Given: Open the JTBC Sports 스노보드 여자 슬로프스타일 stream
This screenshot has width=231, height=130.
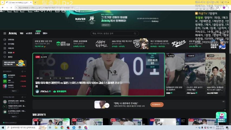Looking at the screenshot, I should pyautogui.click(x=195, y=74).
